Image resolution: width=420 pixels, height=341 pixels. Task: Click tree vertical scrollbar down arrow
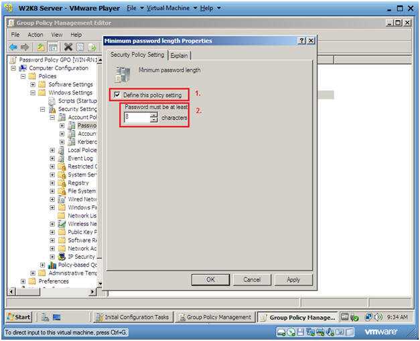(x=100, y=283)
